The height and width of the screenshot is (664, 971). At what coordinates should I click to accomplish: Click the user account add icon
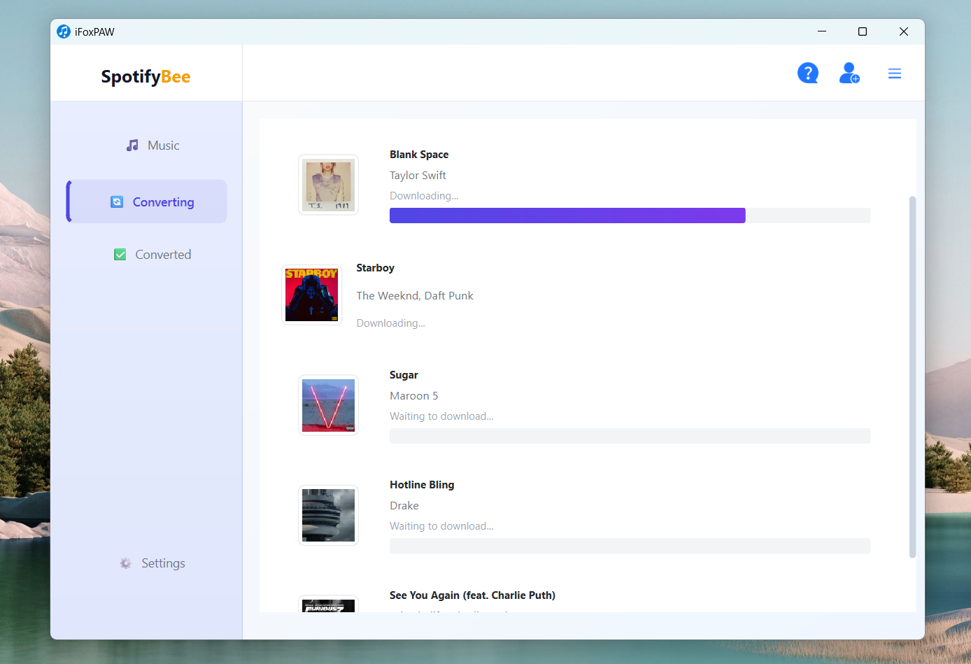[x=849, y=73]
